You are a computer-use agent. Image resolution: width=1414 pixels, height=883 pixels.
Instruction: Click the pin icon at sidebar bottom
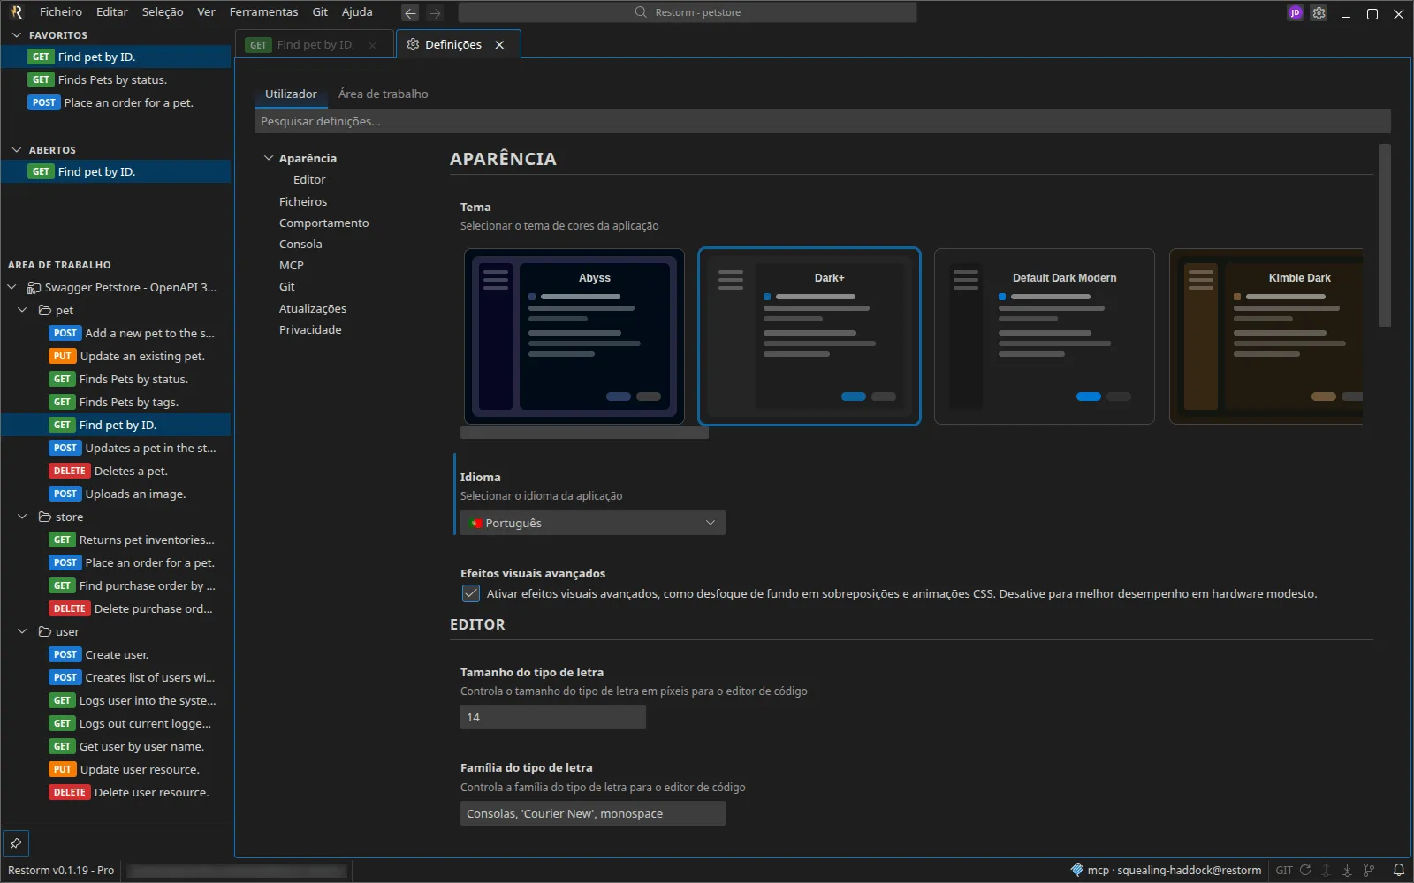16,843
